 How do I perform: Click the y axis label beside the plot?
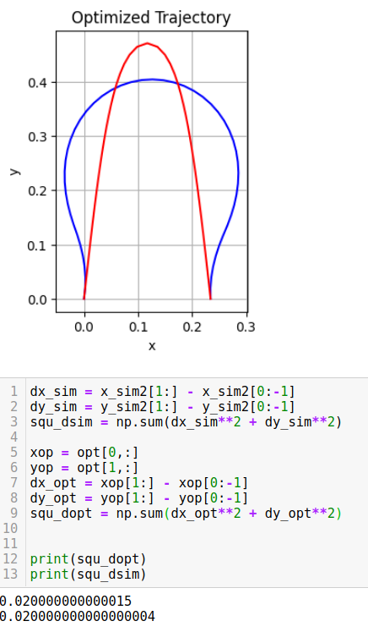[x=14, y=171]
